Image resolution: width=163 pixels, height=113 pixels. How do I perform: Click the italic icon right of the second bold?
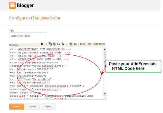[x=67, y=44]
